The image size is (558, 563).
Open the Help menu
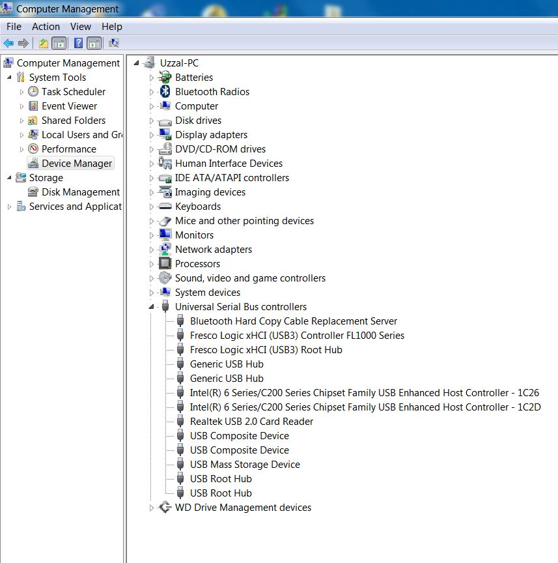coord(112,27)
